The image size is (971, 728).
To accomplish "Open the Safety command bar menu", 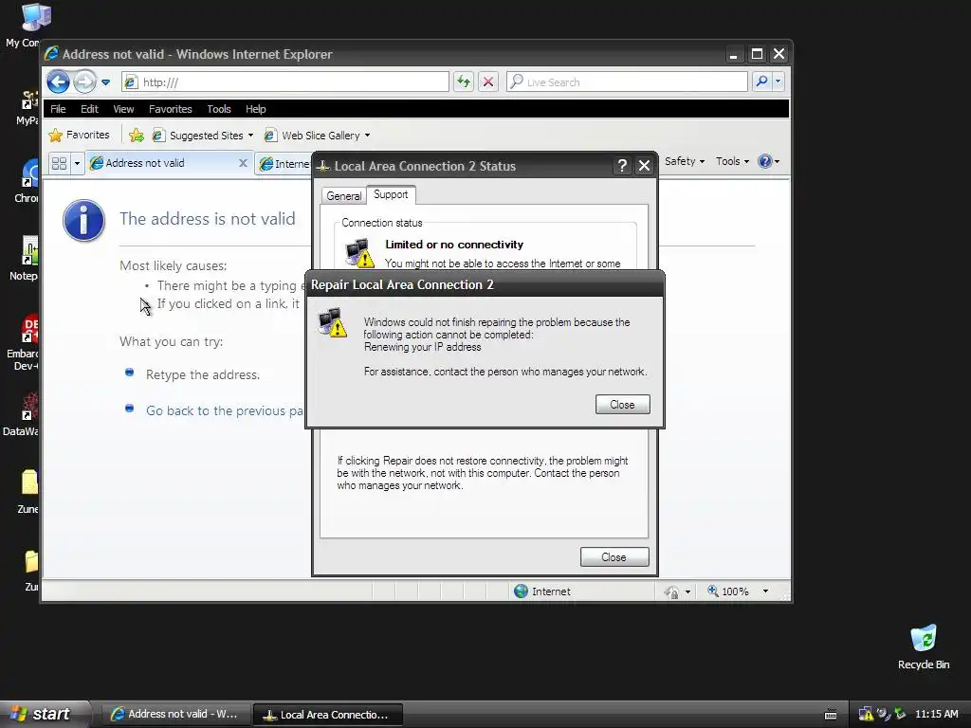I will tap(685, 161).
